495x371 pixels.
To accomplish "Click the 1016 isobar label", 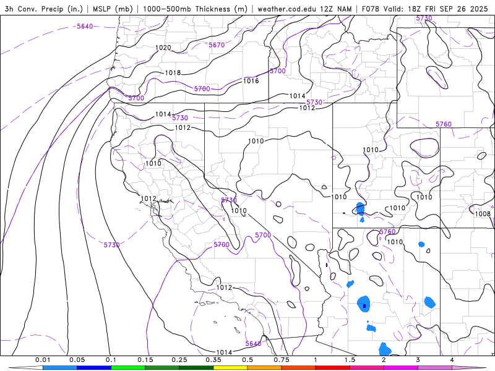I will click(251, 81).
